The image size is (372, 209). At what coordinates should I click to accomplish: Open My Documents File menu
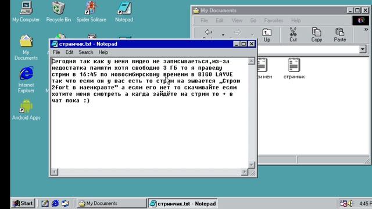204,20
